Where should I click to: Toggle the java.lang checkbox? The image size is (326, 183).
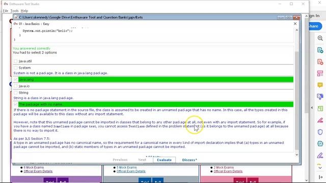(x=15, y=79)
